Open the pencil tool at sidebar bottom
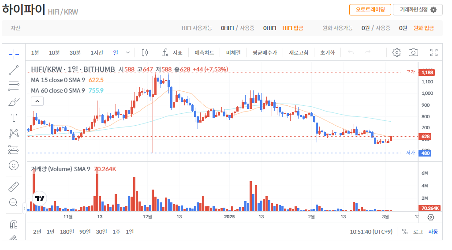The height and width of the screenshot is (250, 452). tap(14, 238)
